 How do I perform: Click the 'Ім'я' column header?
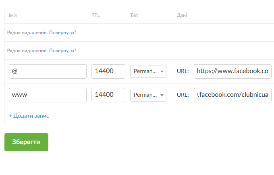[12, 16]
